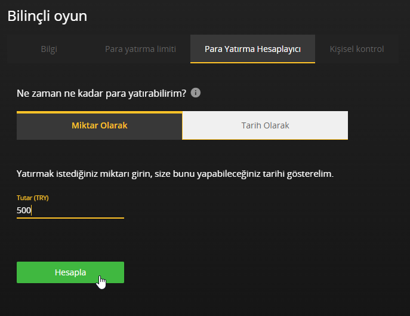The height and width of the screenshot is (316, 410).
Task: Select the Para Yatırma Hesaplayıcı tab
Action: 252,49
